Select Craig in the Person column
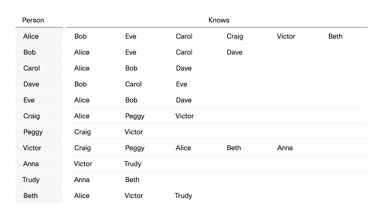This screenshot has width=383, height=220. (31, 116)
